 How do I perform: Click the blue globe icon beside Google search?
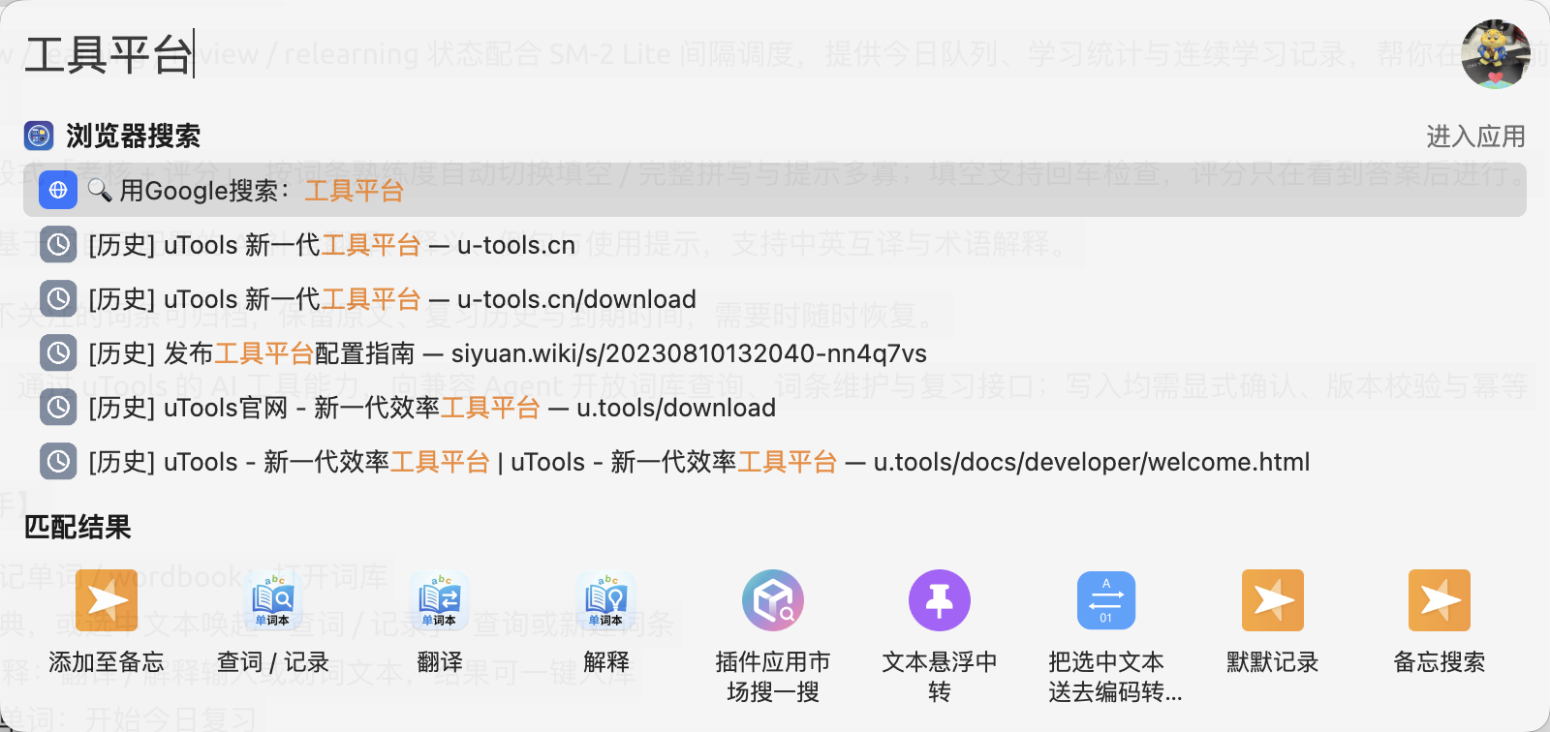tap(58, 190)
